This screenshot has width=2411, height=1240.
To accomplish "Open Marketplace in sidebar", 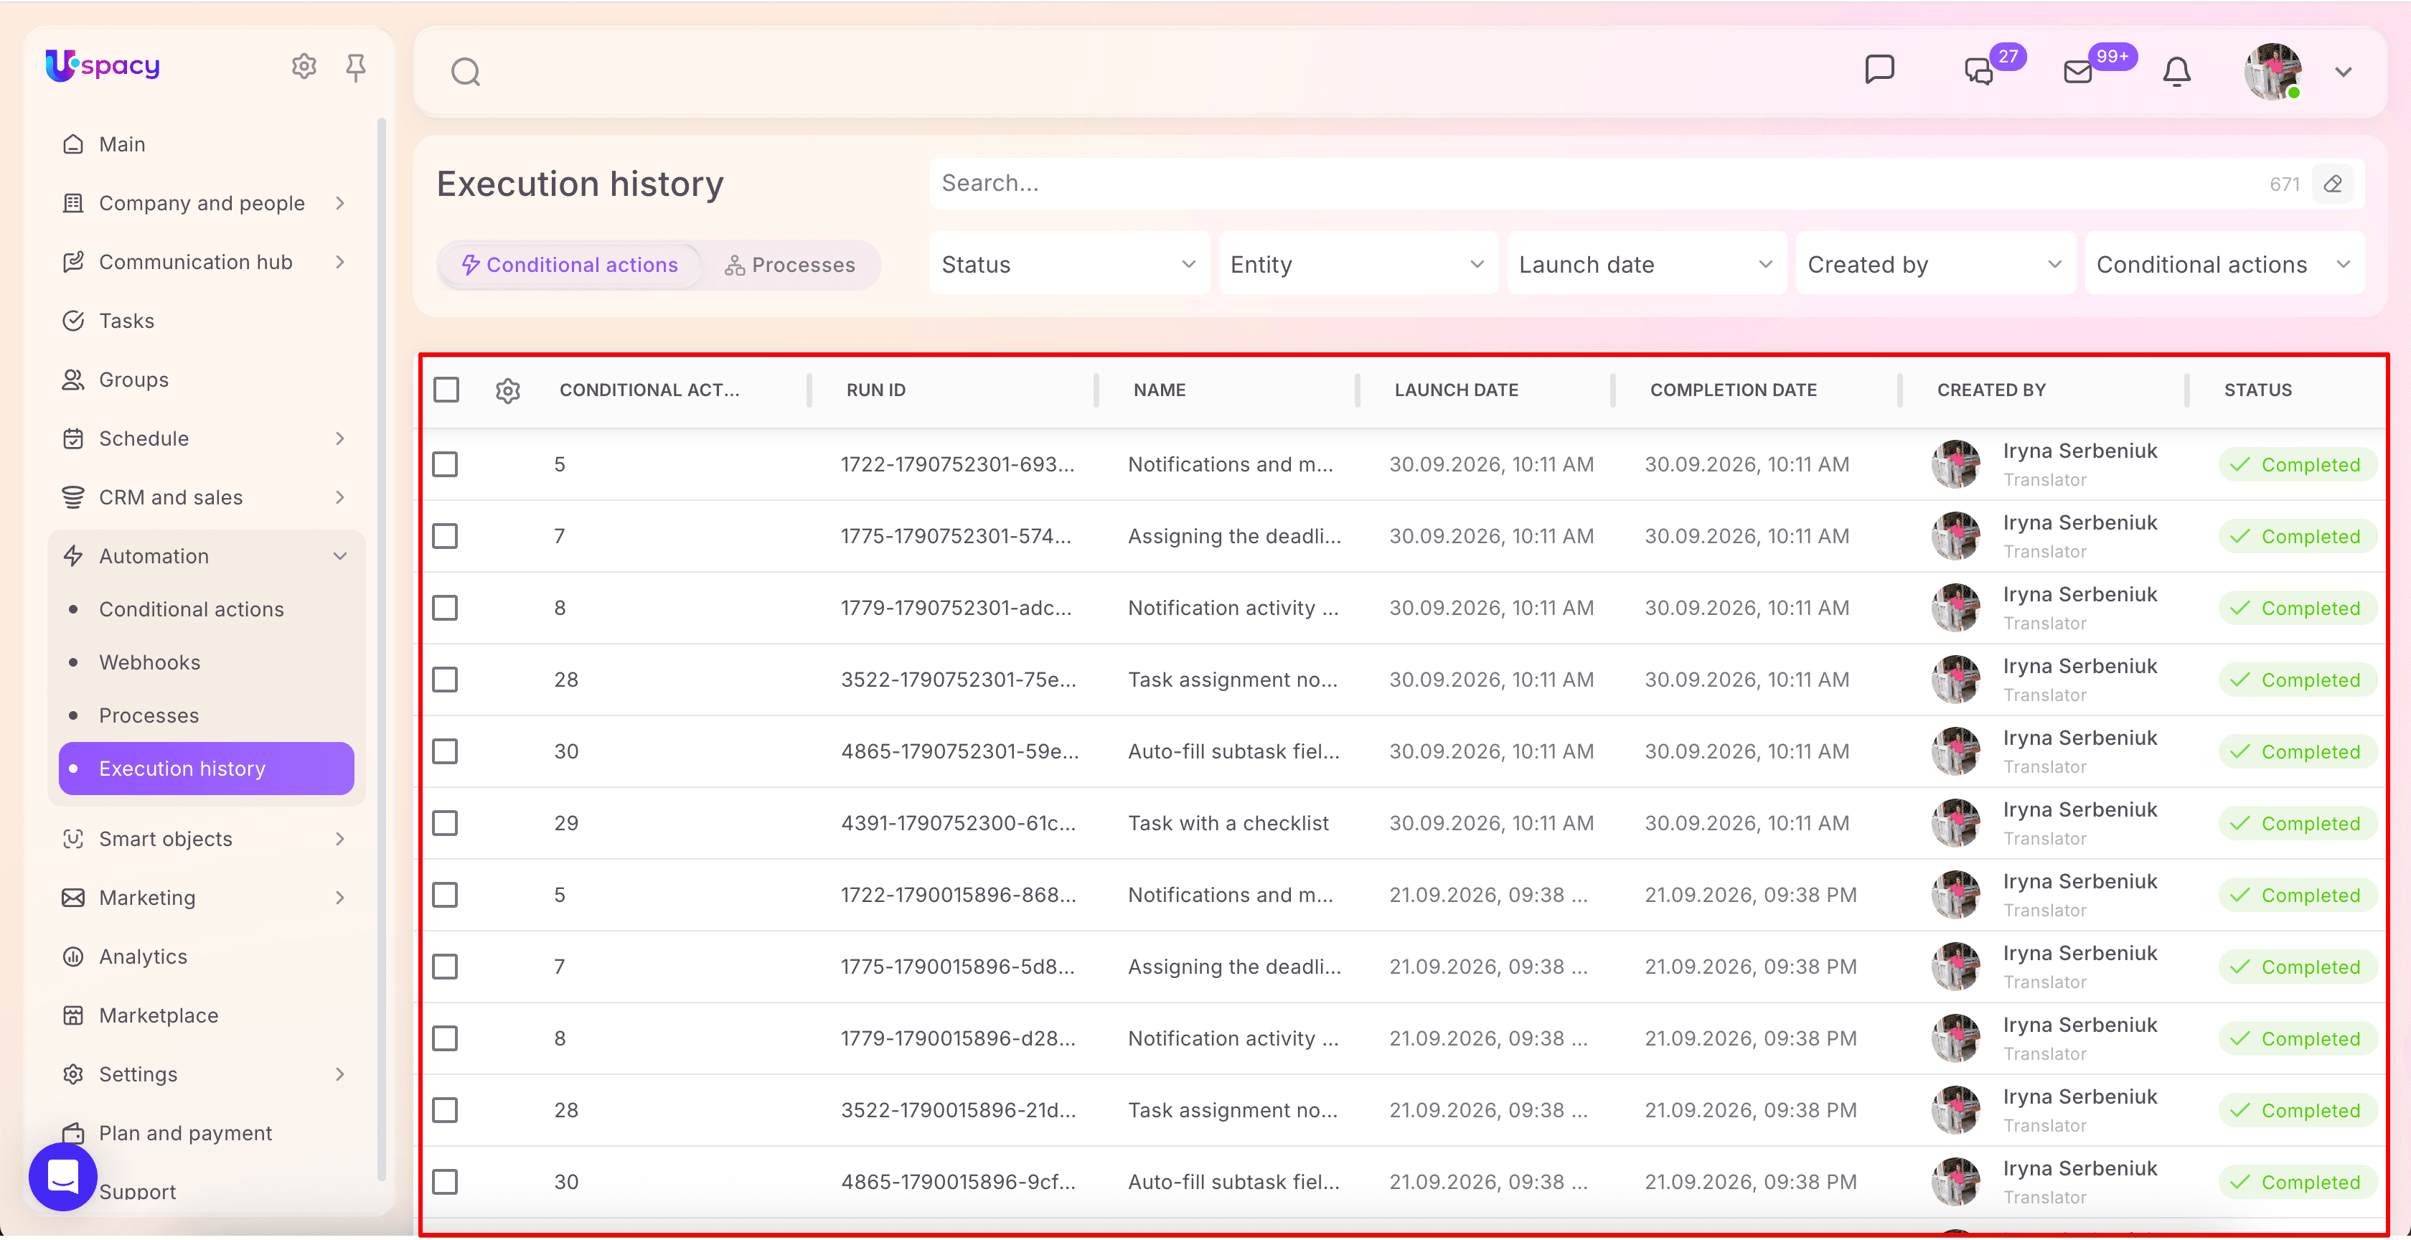I will (158, 1015).
